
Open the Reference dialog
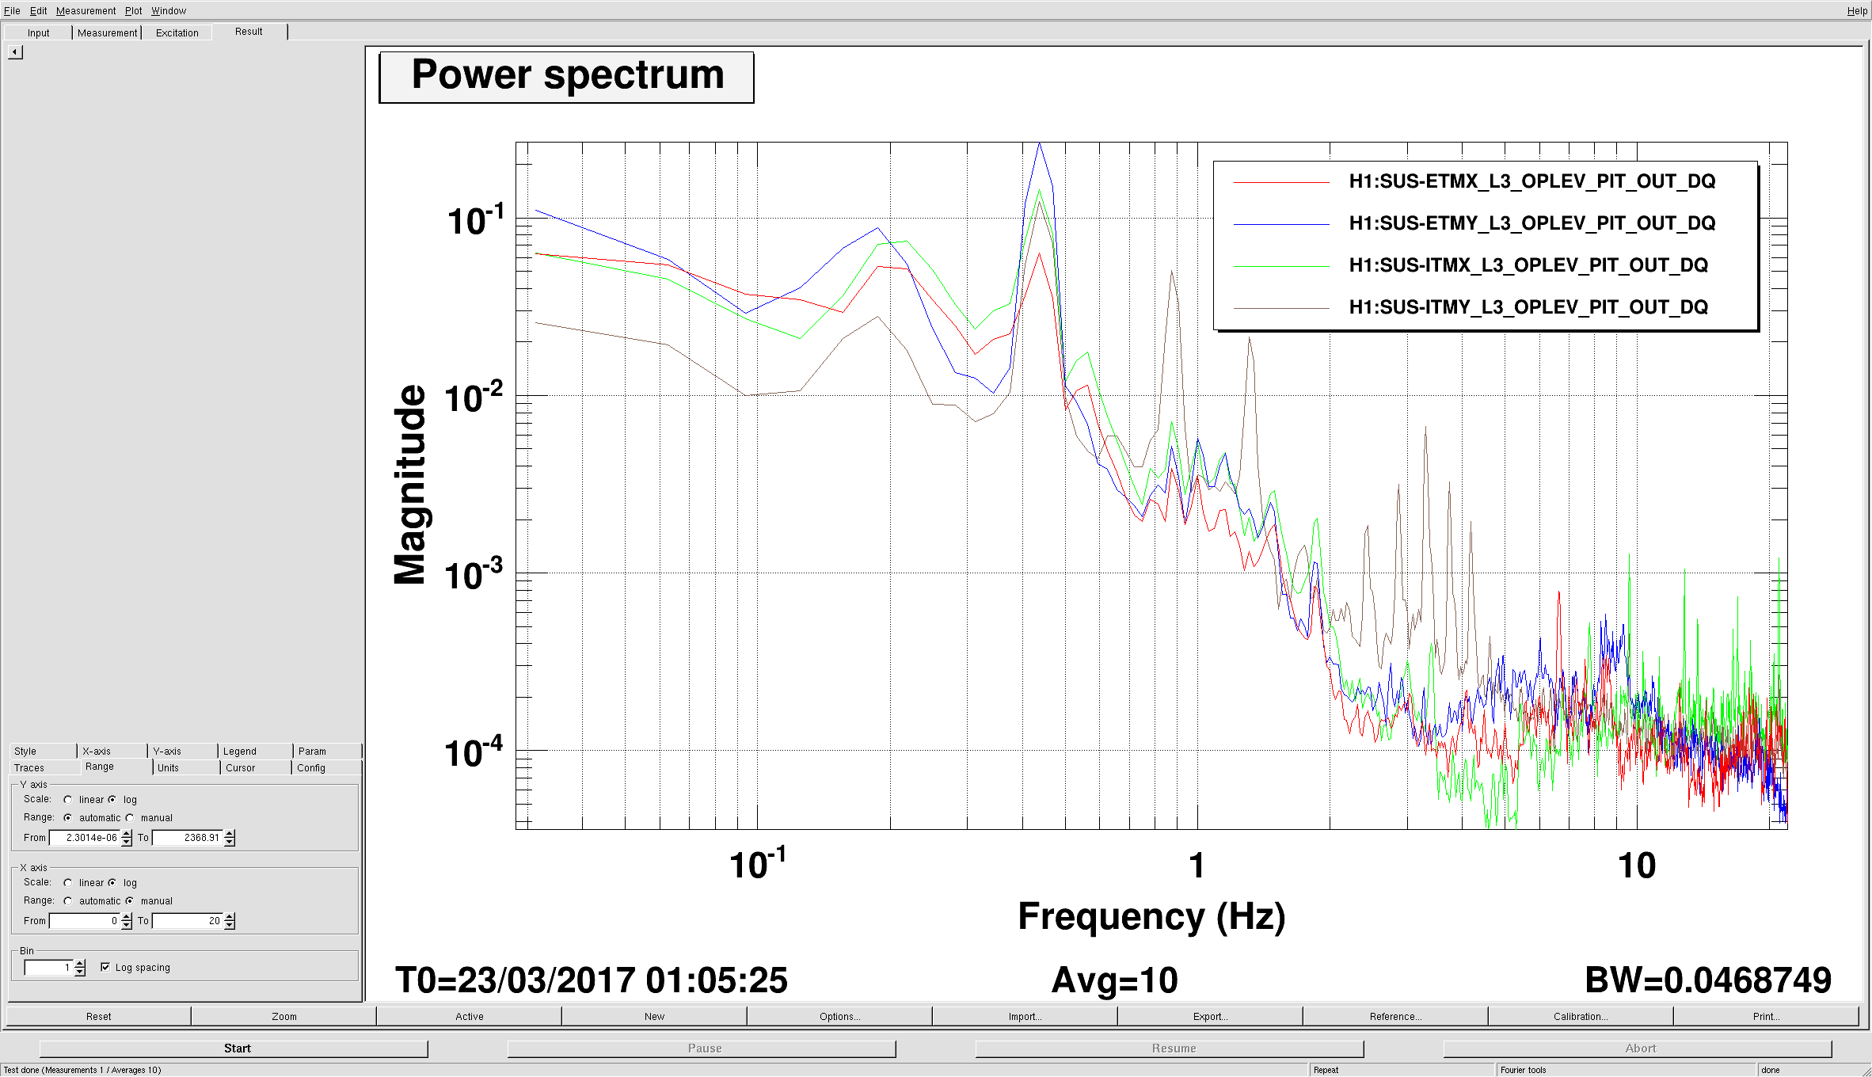(x=1396, y=1016)
